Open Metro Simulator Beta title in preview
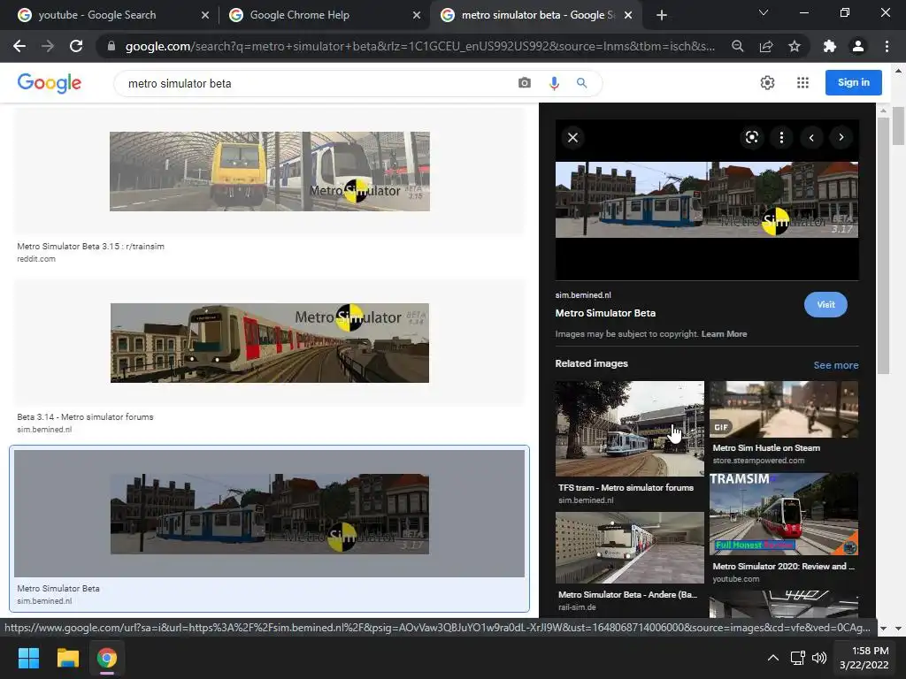 (x=605, y=313)
